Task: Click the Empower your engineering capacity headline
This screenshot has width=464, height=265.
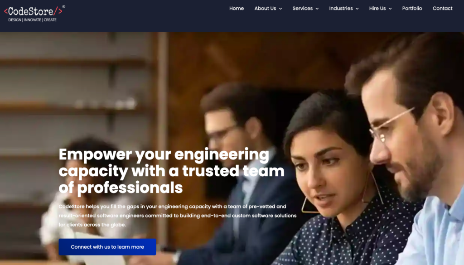Action: 171,171
